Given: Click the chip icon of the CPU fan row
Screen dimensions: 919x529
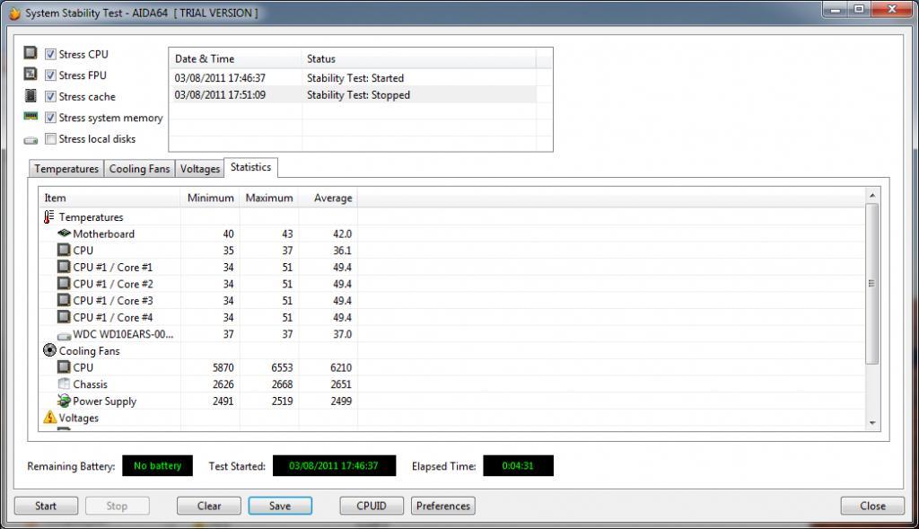Looking at the screenshot, I should coord(64,367).
